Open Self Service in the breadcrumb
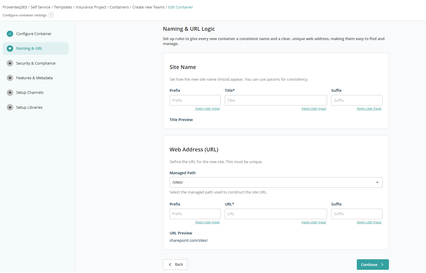The width and height of the screenshot is (426, 273). [41, 7]
